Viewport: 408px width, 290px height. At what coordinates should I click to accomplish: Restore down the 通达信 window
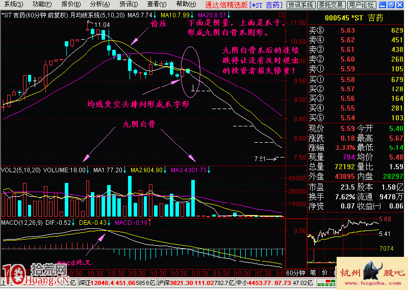click(x=391, y=5)
